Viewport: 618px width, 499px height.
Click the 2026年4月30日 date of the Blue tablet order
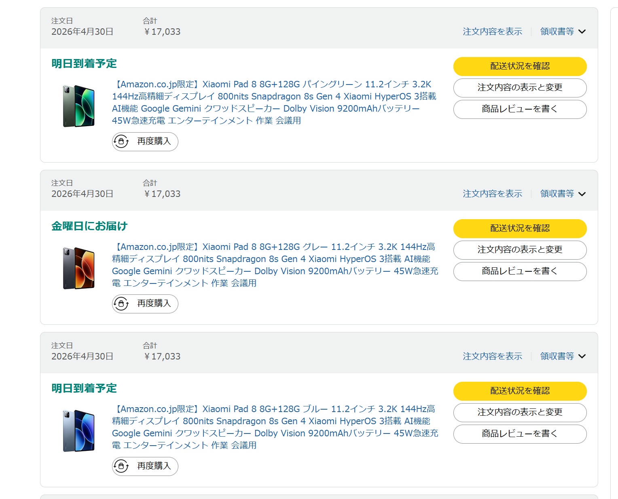click(x=83, y=356)
